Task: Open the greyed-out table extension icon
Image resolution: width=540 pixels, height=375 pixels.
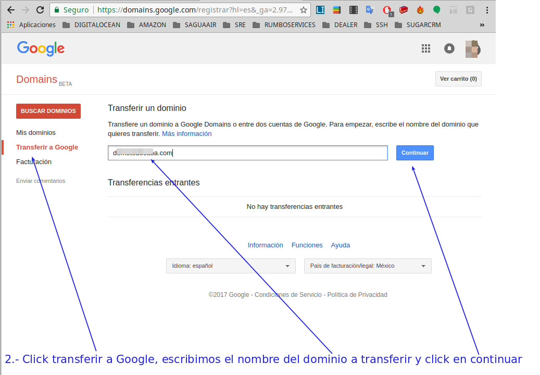Action: [x=453, y=10]
